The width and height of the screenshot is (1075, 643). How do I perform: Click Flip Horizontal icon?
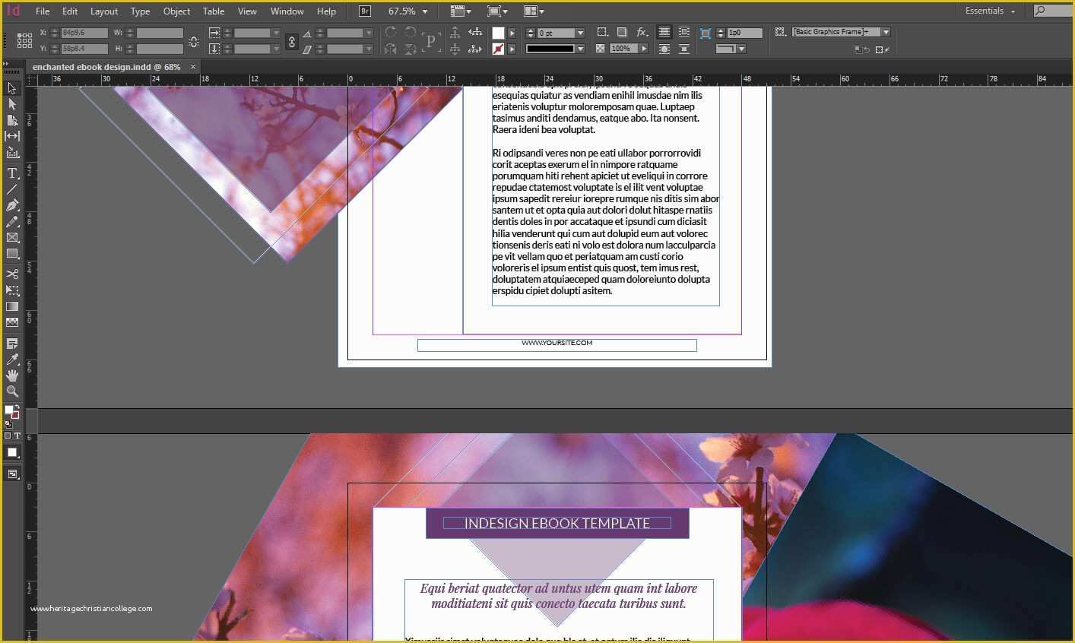coord(391,49)
